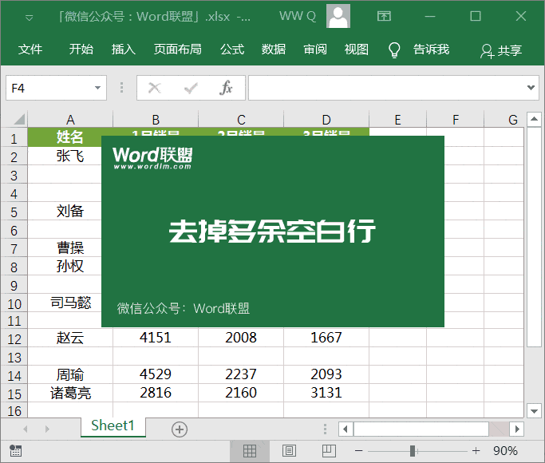Select the Sheet1 tab

click(113, 426)
